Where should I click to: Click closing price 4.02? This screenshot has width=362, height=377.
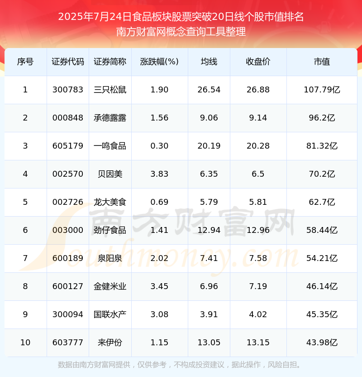pos(258,315)
